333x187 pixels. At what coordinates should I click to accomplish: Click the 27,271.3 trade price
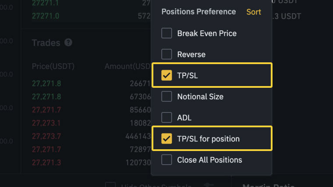point(46,163)
